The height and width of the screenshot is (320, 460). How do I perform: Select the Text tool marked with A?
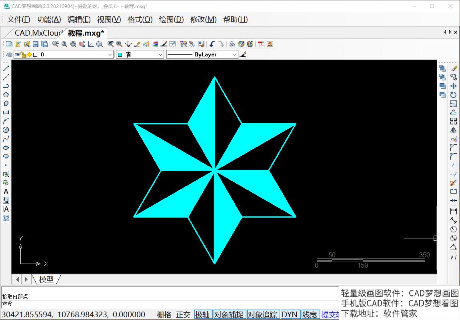[6, 191]
